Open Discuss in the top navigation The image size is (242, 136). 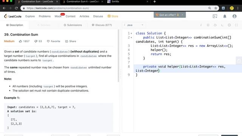(x=98, y=16)
